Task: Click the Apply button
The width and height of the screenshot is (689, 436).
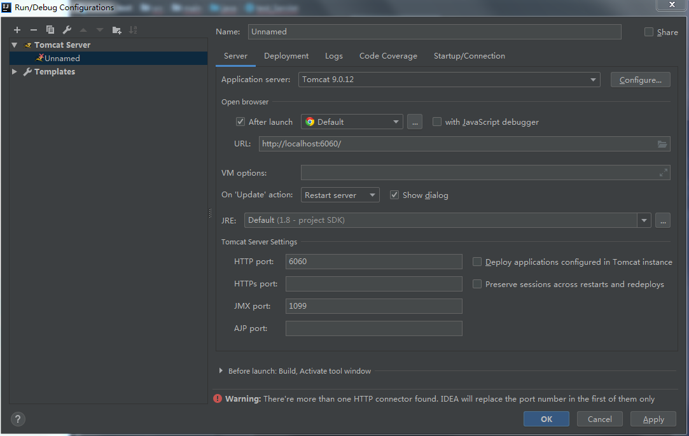Action: pyautogui.click(x=653, y=419)
